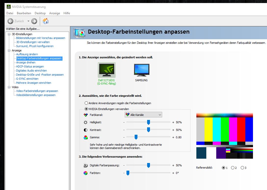Click '3D-Einstellungen' tree label
This screenshot has width=267, height=190.
[x=22, y=34]
